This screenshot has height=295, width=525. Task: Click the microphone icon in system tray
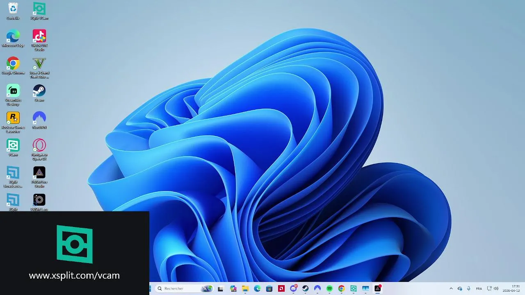tap(468, 288)
